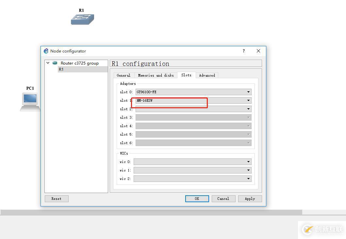
Task: Click the 'slot 0:' label
Action: point(126,92)
